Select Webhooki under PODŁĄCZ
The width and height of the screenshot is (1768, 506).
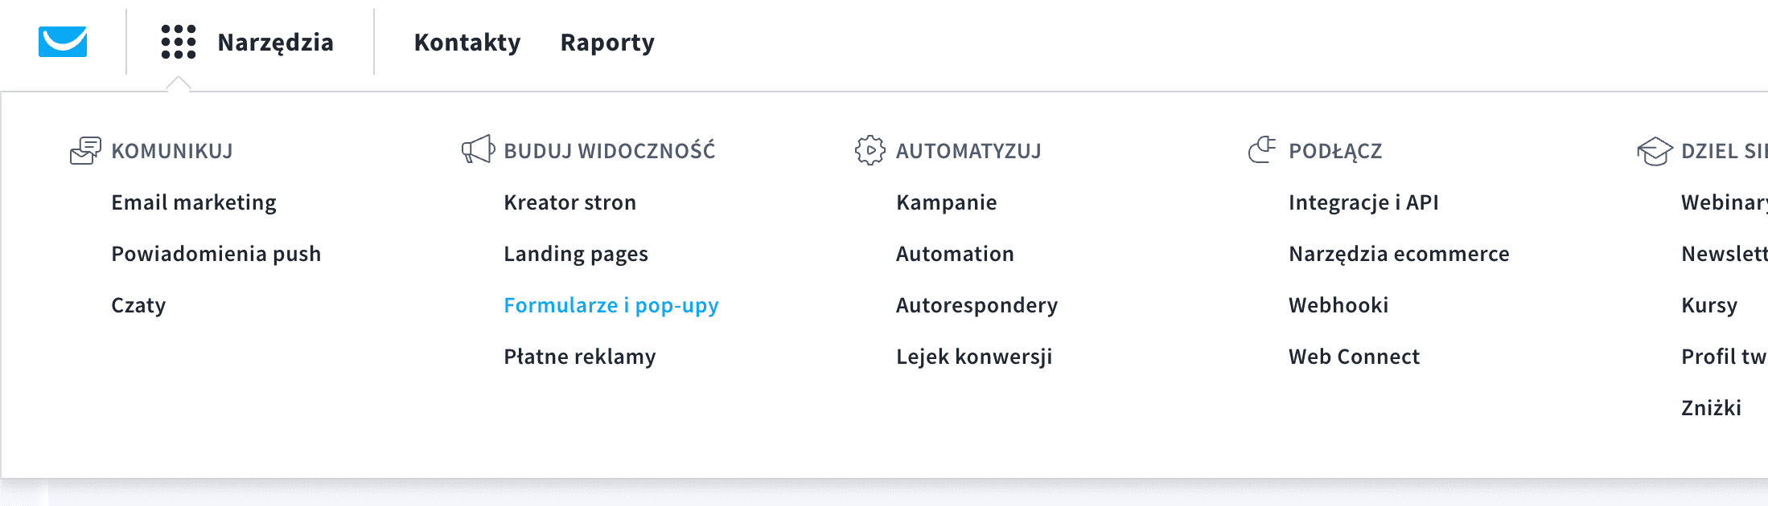tap(1338, 305)
